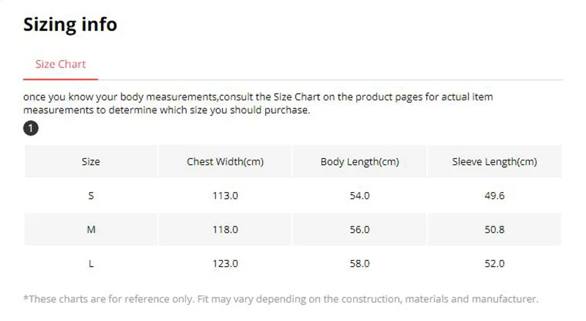
Task: Click the Chest Width(cm) column header
Action: (226, 162)
